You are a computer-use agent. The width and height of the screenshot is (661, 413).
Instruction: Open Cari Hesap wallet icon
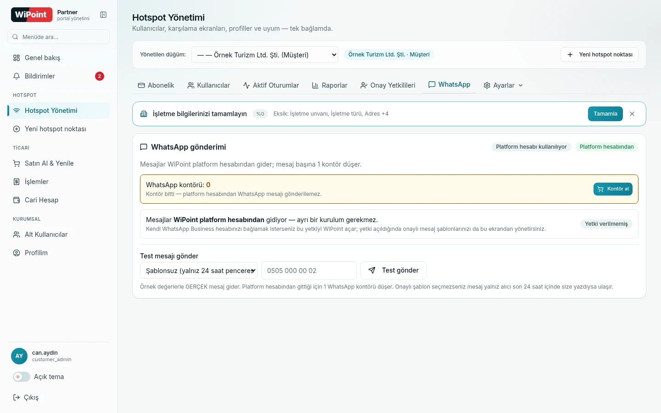pyautogui.click(x=17, y=200)
